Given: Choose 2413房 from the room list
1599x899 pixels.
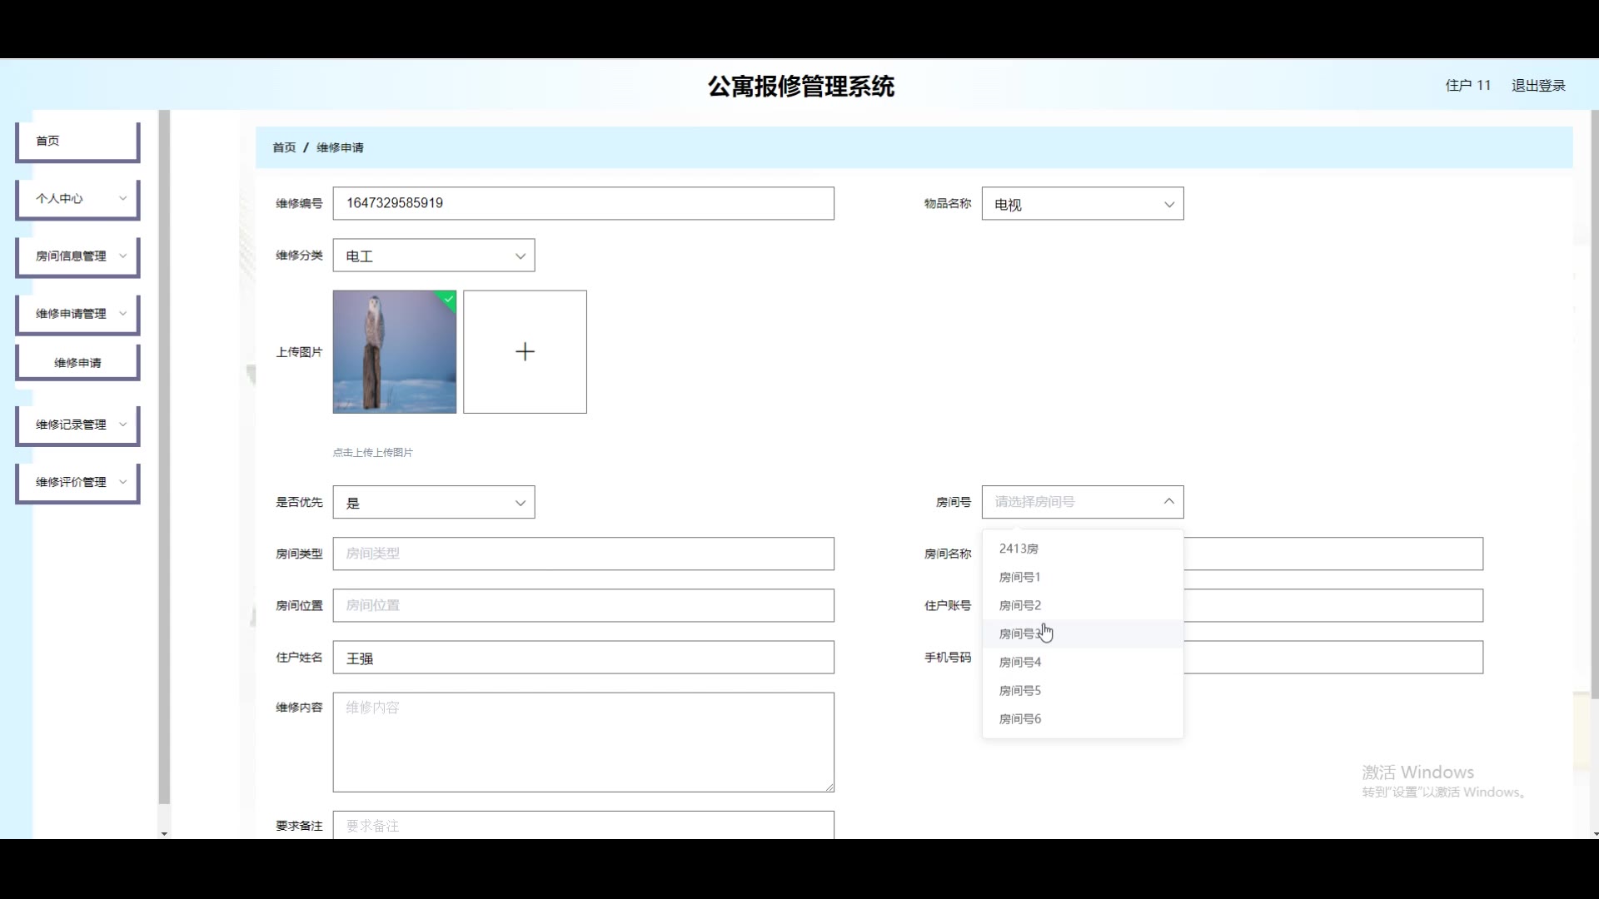Looking at the screenshot, I should pyautogui.click(x=1083, y=549).
